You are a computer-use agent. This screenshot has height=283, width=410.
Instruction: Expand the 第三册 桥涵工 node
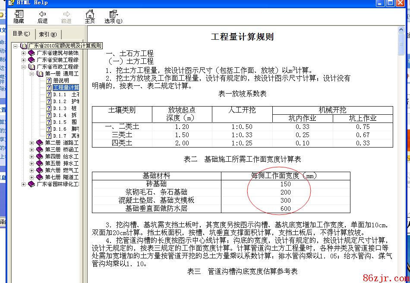click(x=32, y=150)
